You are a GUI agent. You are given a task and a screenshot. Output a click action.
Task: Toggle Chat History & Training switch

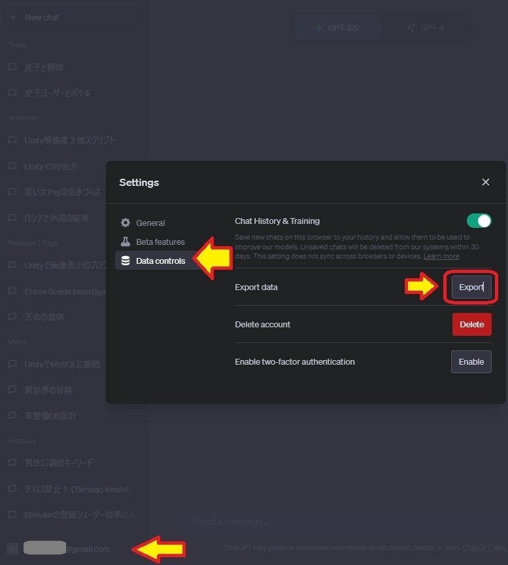click(x=479, y=221)
